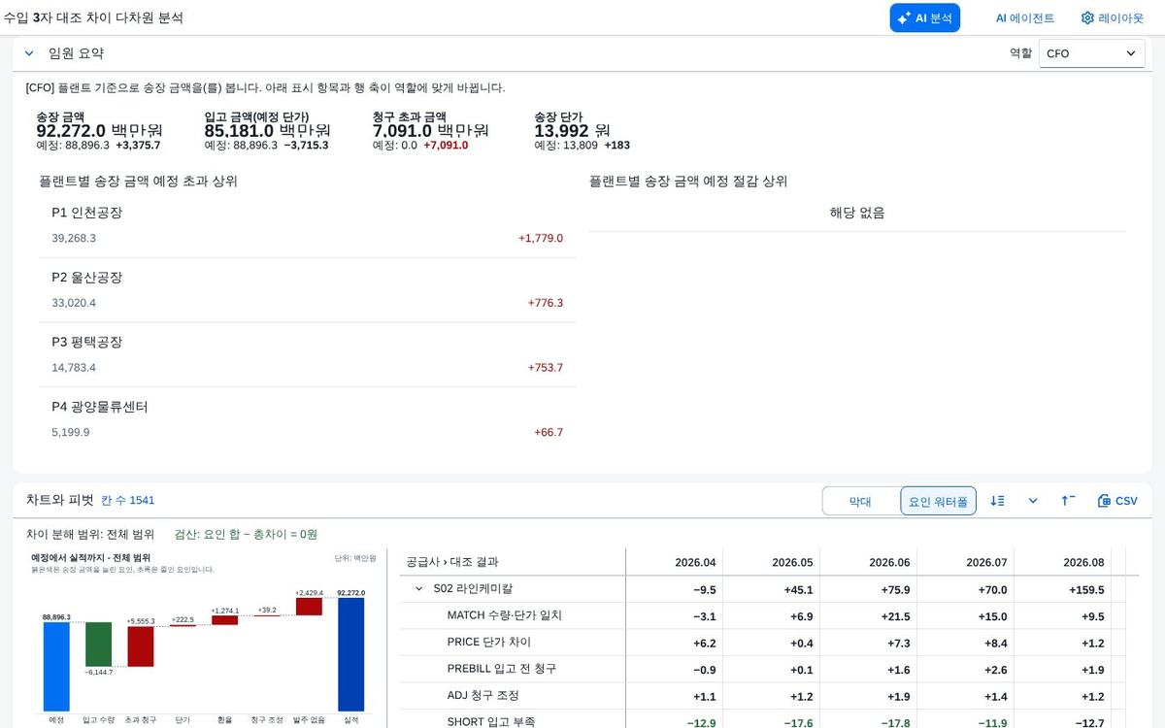Click the collapse-all up-arrow icon
The height and width of the screenshot is (728, 1165).
tap(1068, 501)
